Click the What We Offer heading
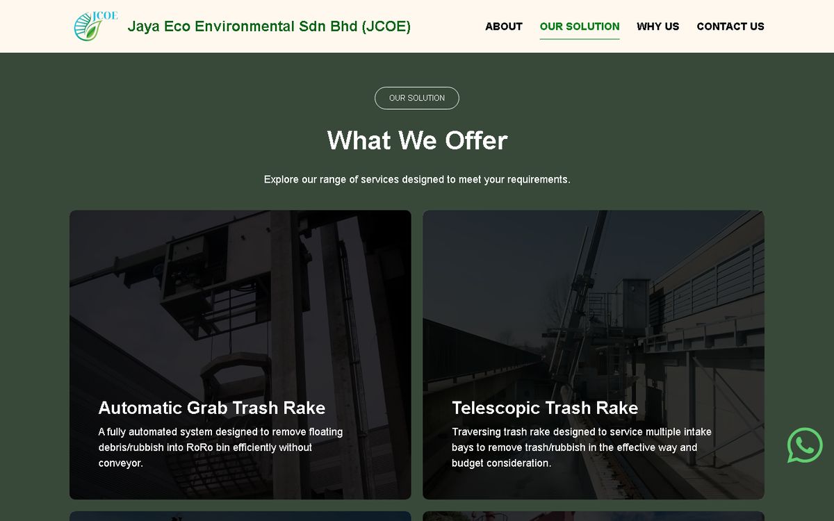This screenshot has height=521, width=834. [417, 140]
